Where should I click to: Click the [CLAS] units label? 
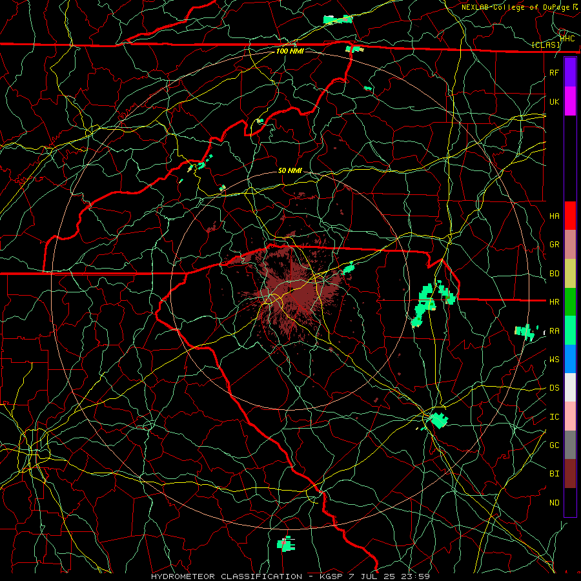(x=545, y=45)
